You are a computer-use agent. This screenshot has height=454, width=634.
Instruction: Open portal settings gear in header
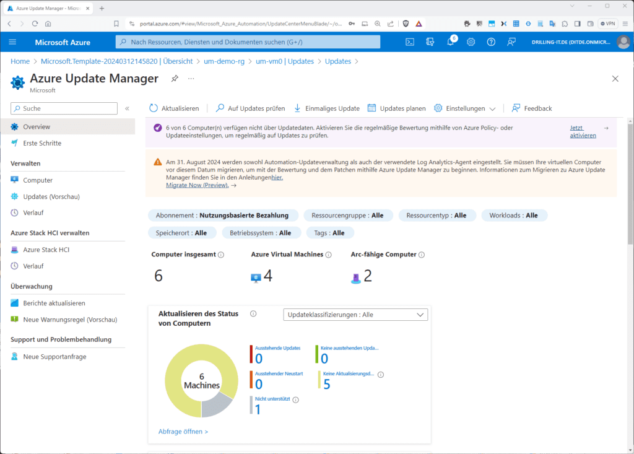click(x=471, y=42)
